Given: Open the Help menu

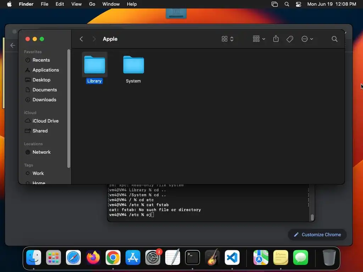Looking at the screenshot, I should (132, 4).
